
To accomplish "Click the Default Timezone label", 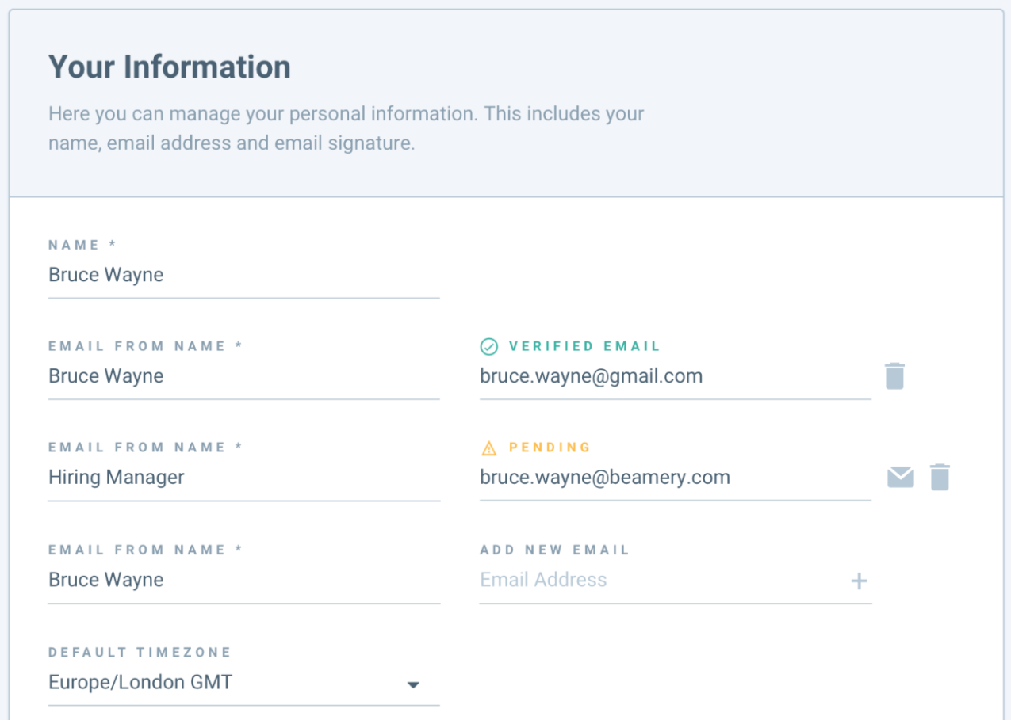I will (140, 653).
